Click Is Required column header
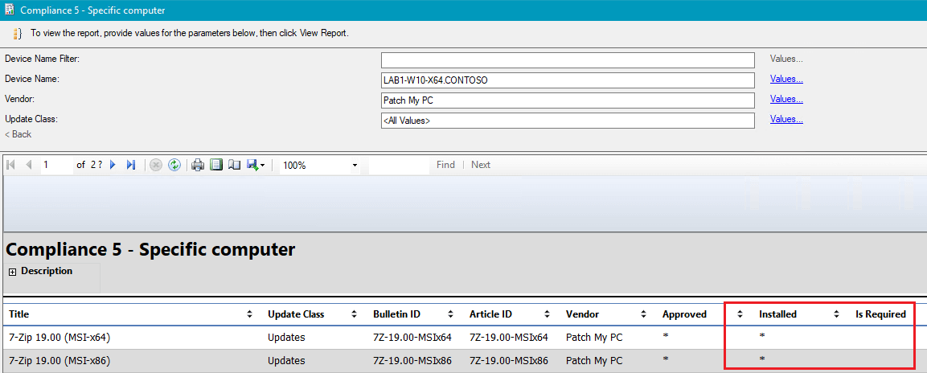 pyautogui.click(x=881, y=314)
